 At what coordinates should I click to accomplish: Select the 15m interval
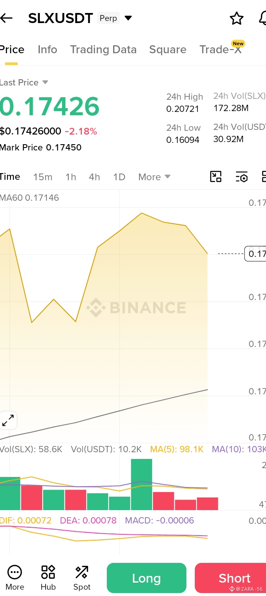point(43,177)
